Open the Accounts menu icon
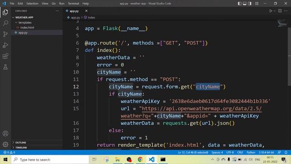 tap(5, 133)
